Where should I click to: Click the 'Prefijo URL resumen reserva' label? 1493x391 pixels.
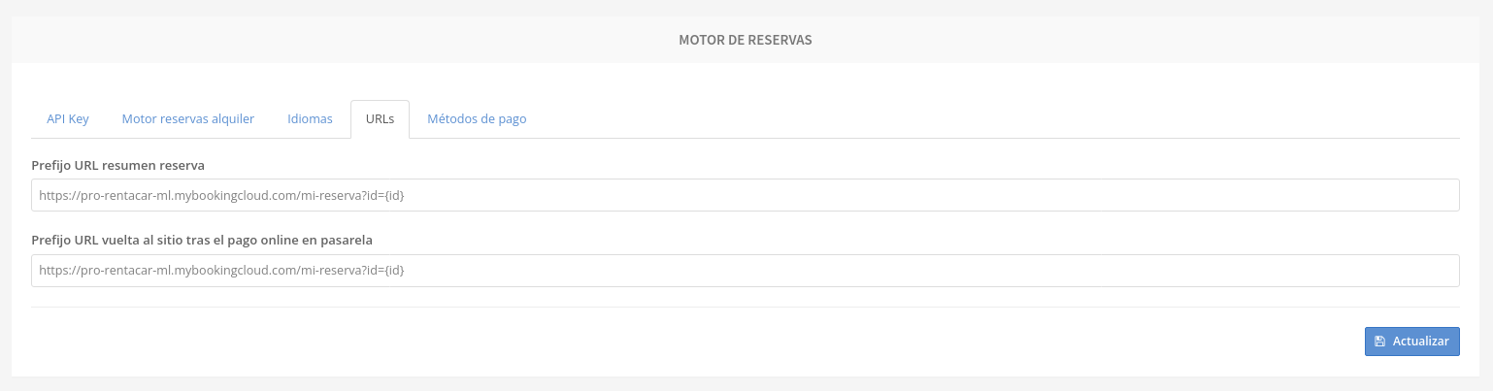pos(117,165)
